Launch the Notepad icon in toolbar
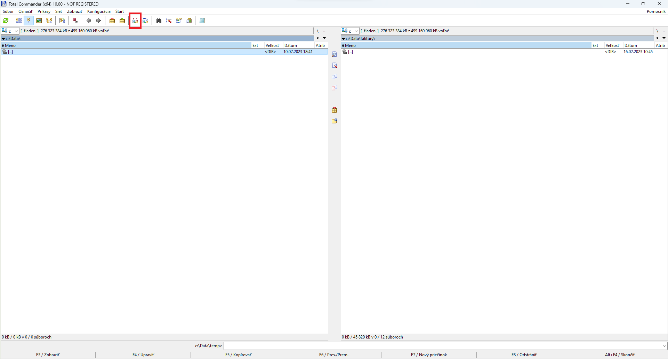668x359 pixels. click(202, 21)
